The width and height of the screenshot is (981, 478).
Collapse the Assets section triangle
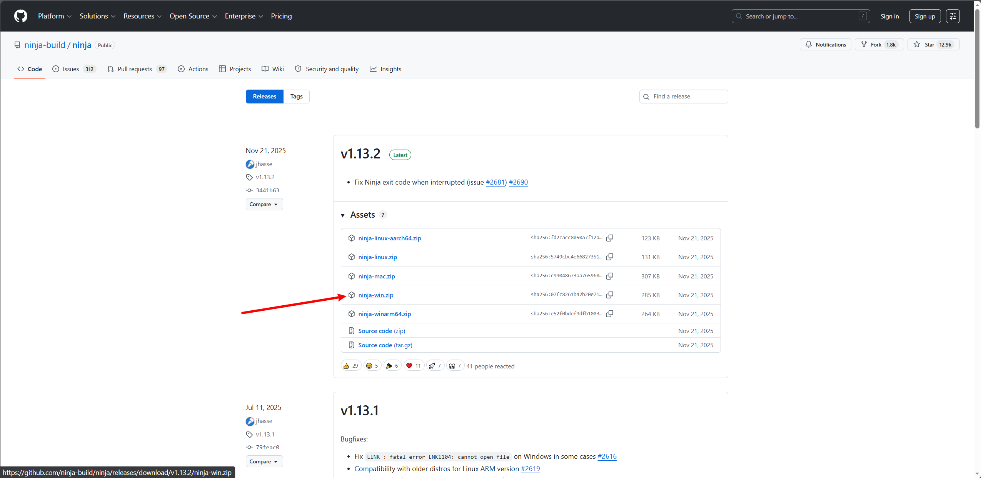click(x=343, y=215)
